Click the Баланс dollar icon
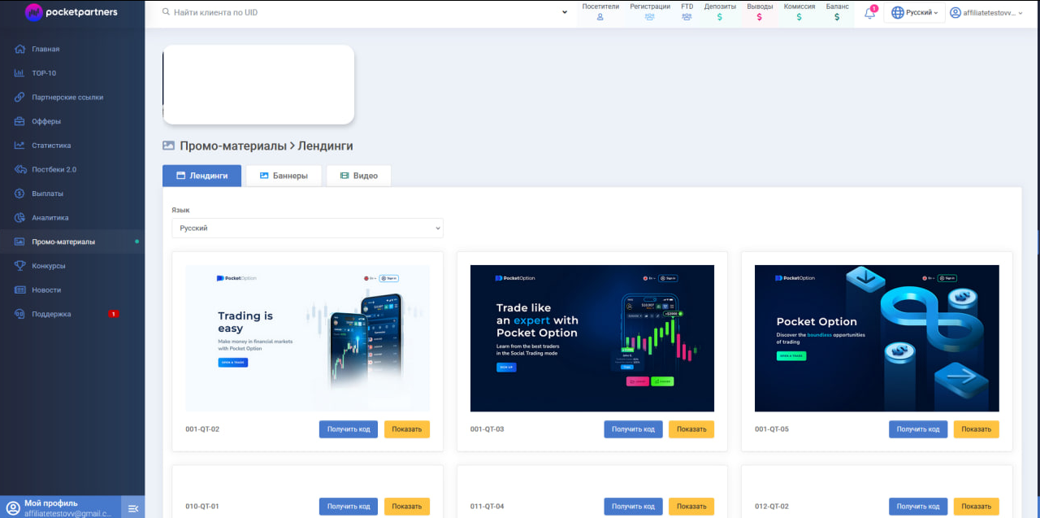Image resolution: width=1040 pixels, height=518 pixels. (x=838, y=17)
